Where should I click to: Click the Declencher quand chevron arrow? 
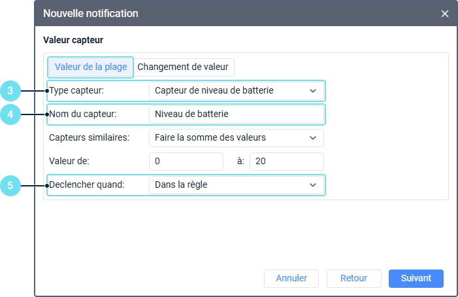tap(313, 186)
